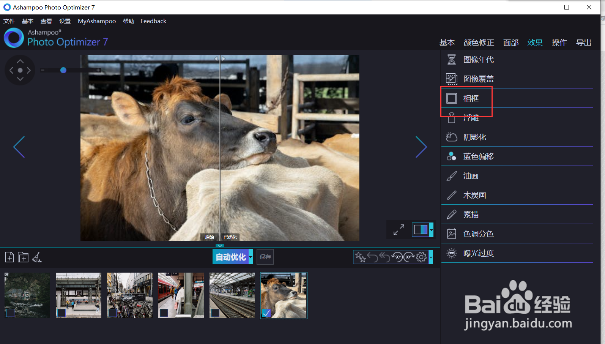605x344 pixels.
Task: Open the 查看 menu
Action: (x=46, y=21)
